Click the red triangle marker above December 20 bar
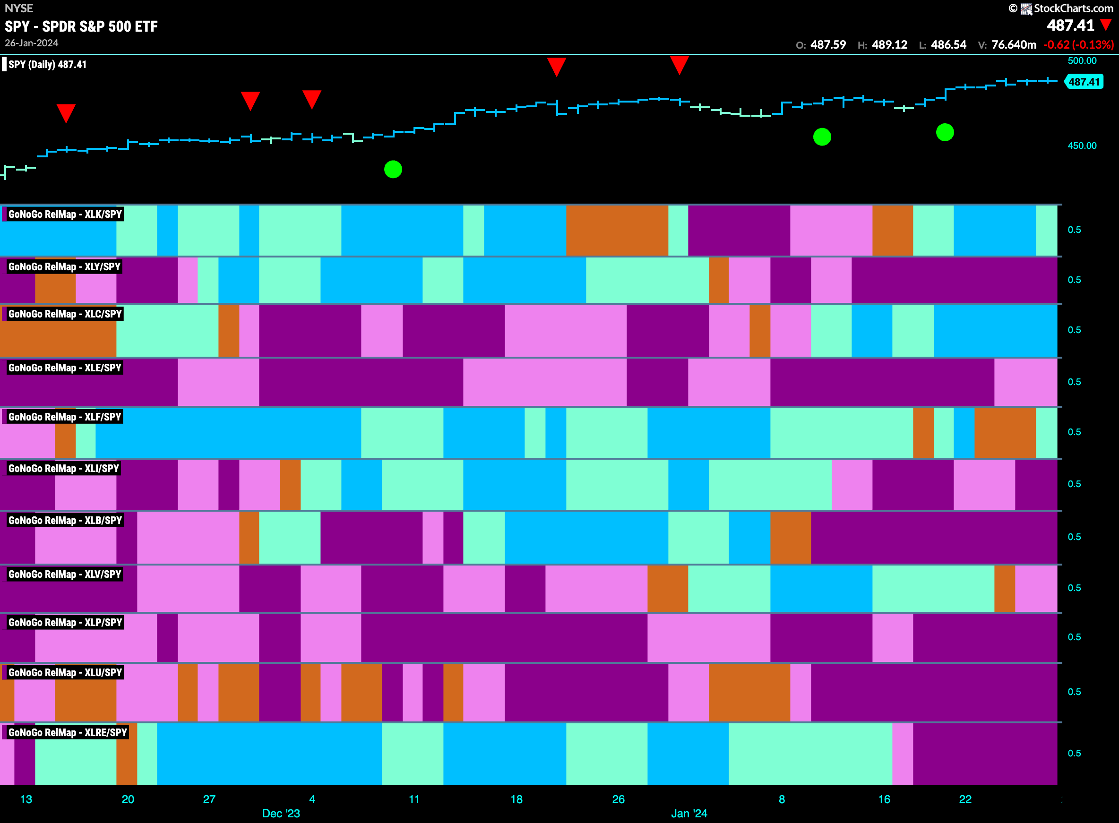Viewport: 1119px width, 823px height. click(x=556, y=67)
